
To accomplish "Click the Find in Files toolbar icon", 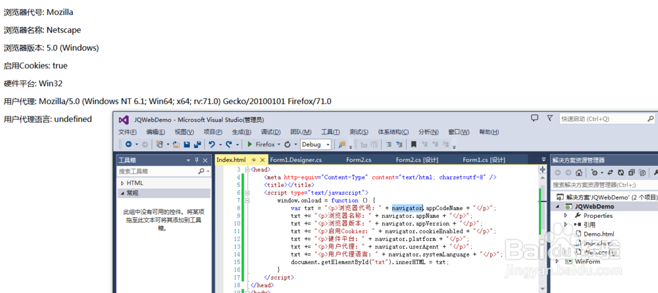I will coord(342,144).
